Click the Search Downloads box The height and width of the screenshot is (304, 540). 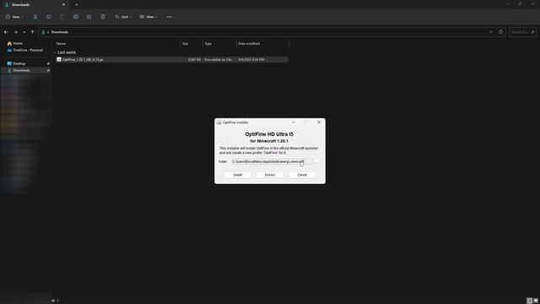pos(522,32)
